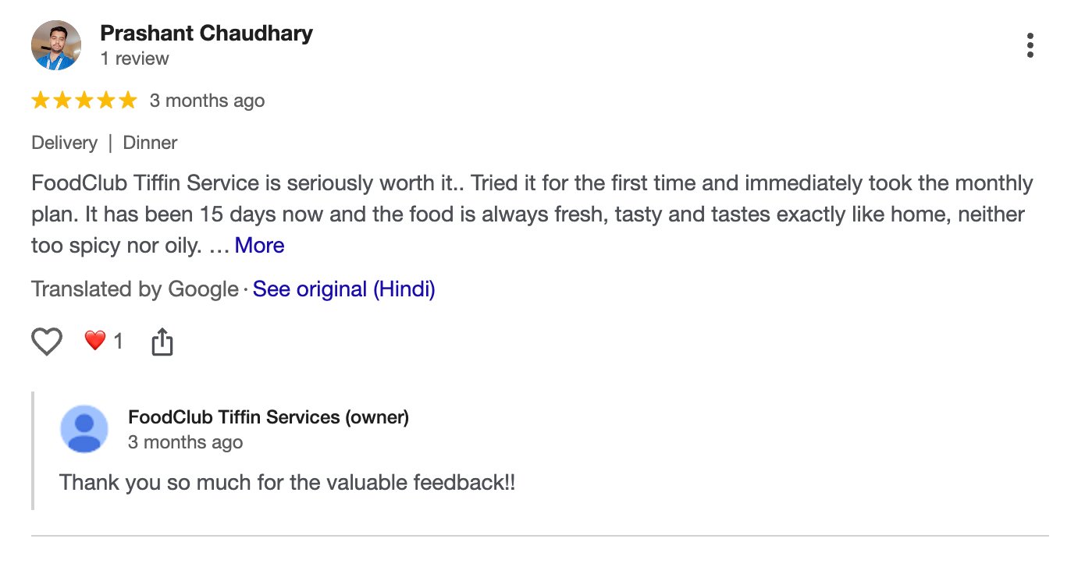Click the fifth yellow rating star
1085x574 pixels.
[127, 101]
